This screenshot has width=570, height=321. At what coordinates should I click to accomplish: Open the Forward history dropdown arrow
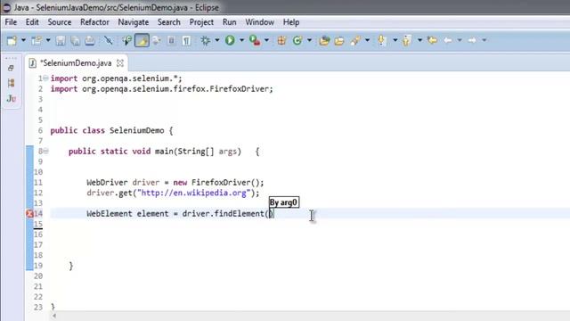coord(484,40)
